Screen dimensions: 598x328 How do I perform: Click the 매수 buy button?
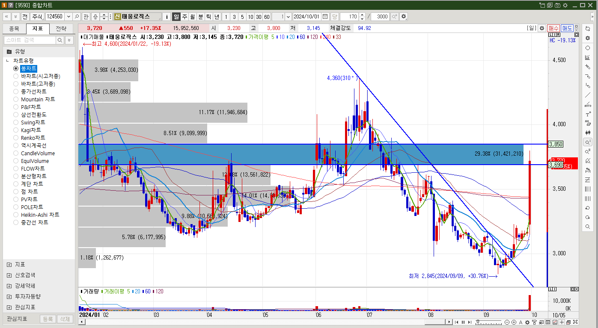click(x=553, y=28)
